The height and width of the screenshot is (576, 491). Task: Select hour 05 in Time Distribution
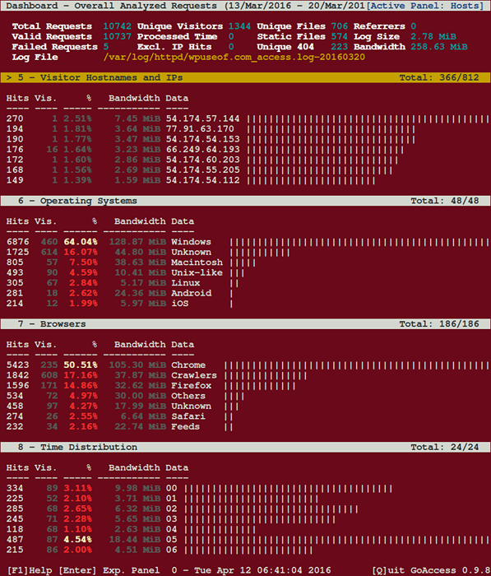[x=245, y=539]
